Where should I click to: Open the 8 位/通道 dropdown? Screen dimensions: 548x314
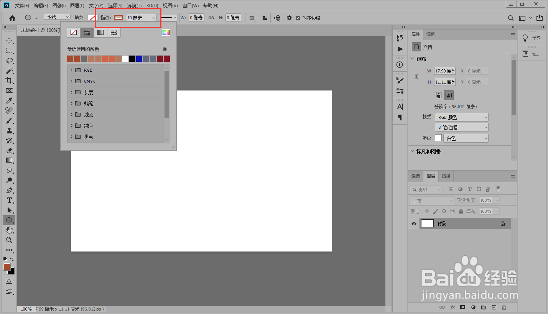462,127
